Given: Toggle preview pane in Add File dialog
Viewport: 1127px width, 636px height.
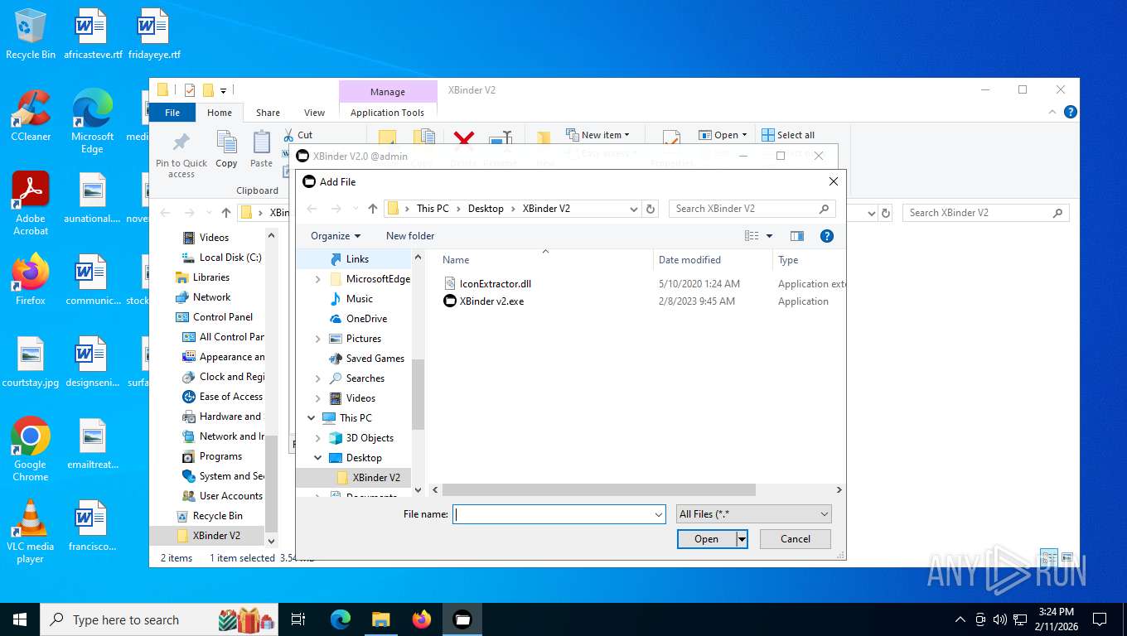Looking at the screenshot, I should pos(797,236).
